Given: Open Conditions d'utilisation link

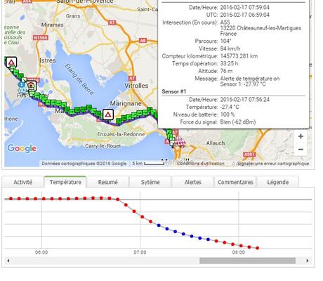Looking at the screenshot, I should [201, 164].
